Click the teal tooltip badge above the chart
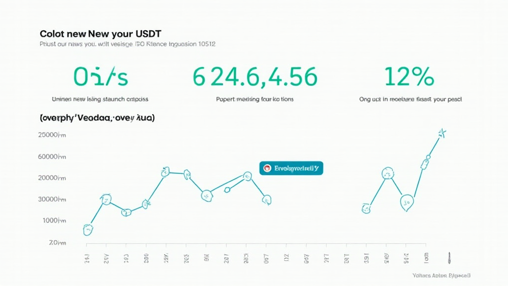508x286 pixels. pyautogui.click(x=291, y=168)
